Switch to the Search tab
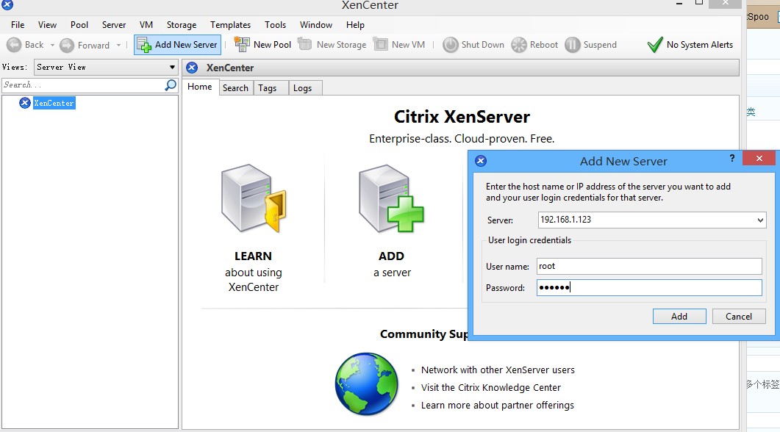The height and width of the screenshot is (432, 780). [236, 88]
